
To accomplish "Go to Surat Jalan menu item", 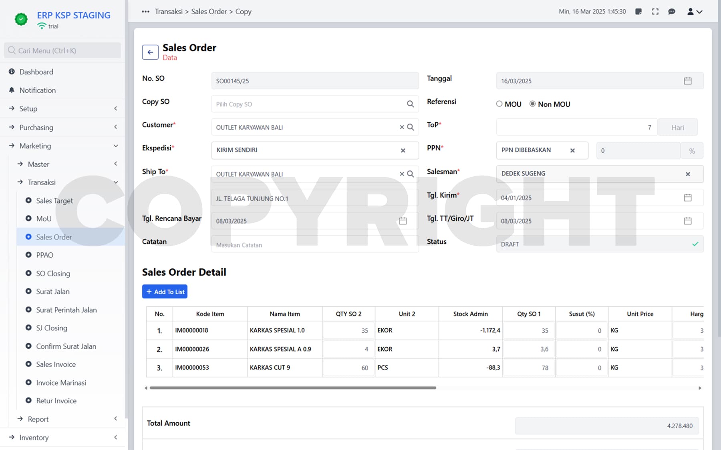I will (52, 292).
